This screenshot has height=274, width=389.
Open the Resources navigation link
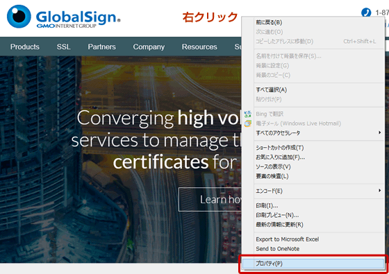click(x=199, y=47)
